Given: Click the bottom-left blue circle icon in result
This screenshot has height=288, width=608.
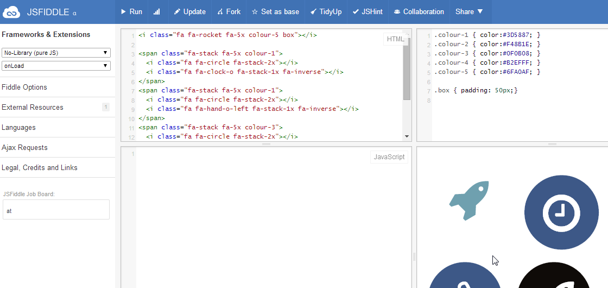Looking at the screenshot, I should pos(465,275).
